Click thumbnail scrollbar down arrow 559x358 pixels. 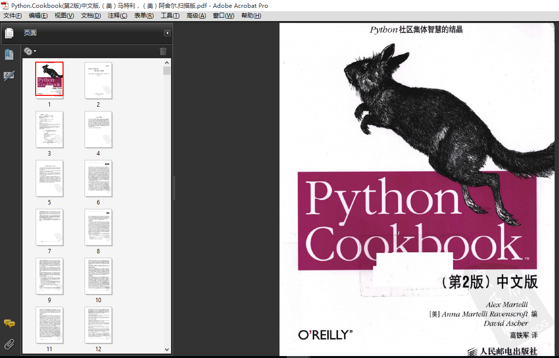pyautogui.click(x=167, y=349)
